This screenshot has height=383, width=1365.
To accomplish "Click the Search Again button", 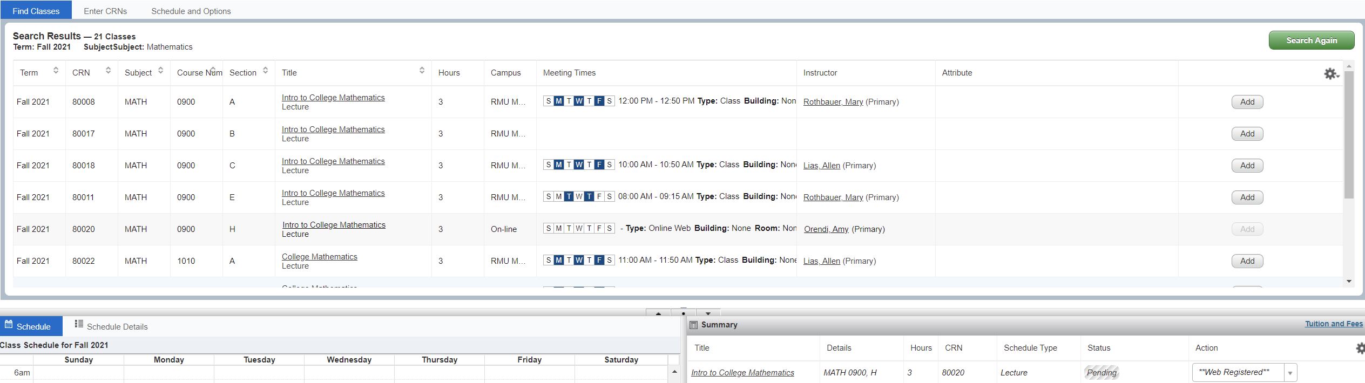I will [1311, 40].
